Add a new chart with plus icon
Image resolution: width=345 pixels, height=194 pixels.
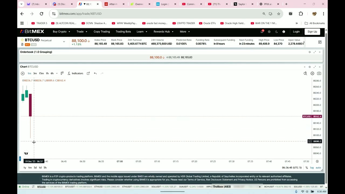[x=305, y=67]
